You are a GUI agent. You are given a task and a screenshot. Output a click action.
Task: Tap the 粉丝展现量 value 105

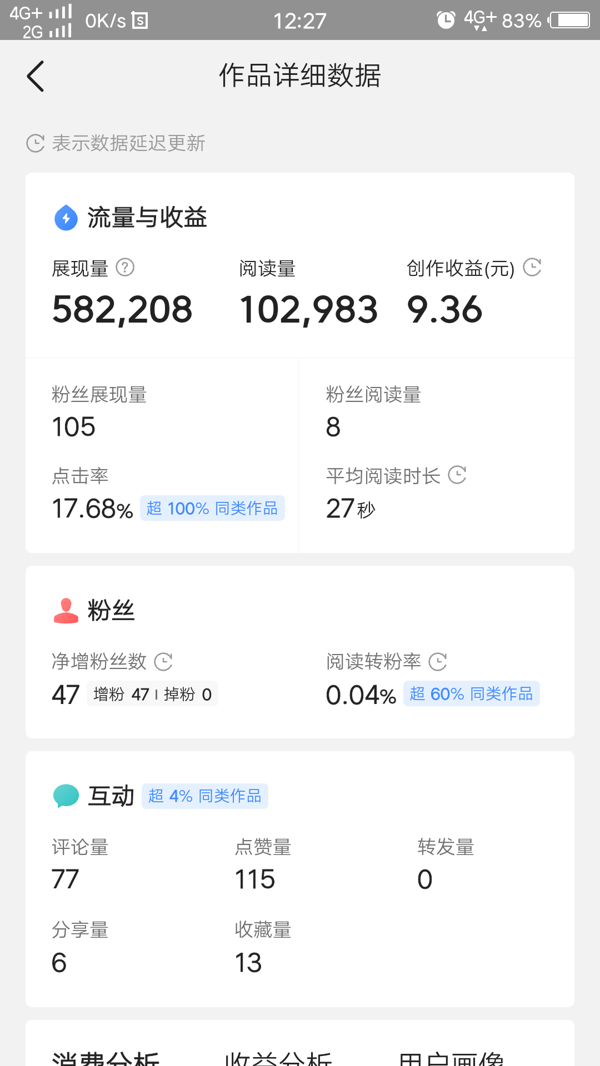point(73,427)
